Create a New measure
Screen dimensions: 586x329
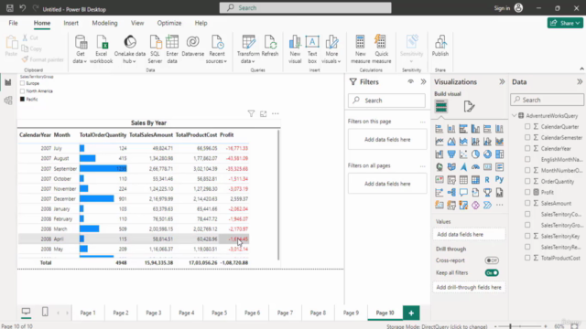360,49
